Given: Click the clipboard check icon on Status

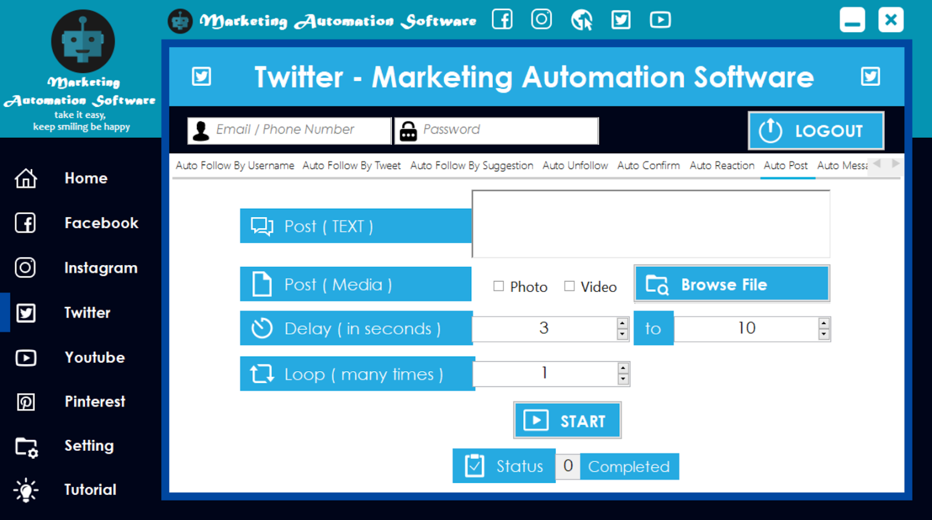Looking at the screenshot, I should point(474,466).
